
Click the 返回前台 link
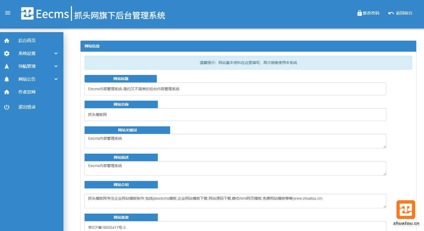coord(404,13)
